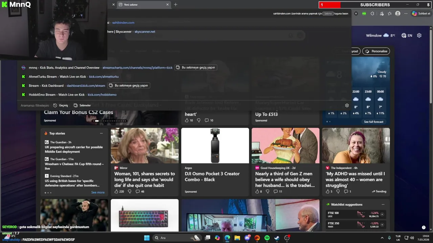
Task: Open Edge 'more options' three-dot menu
Action: pos(406,13)
